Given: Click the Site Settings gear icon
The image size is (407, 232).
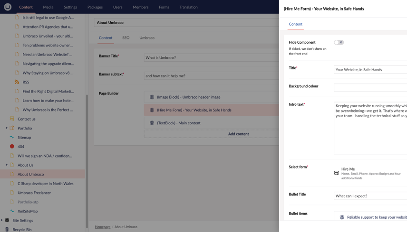Looking at the screenshot, I should [x=7, y=220].
